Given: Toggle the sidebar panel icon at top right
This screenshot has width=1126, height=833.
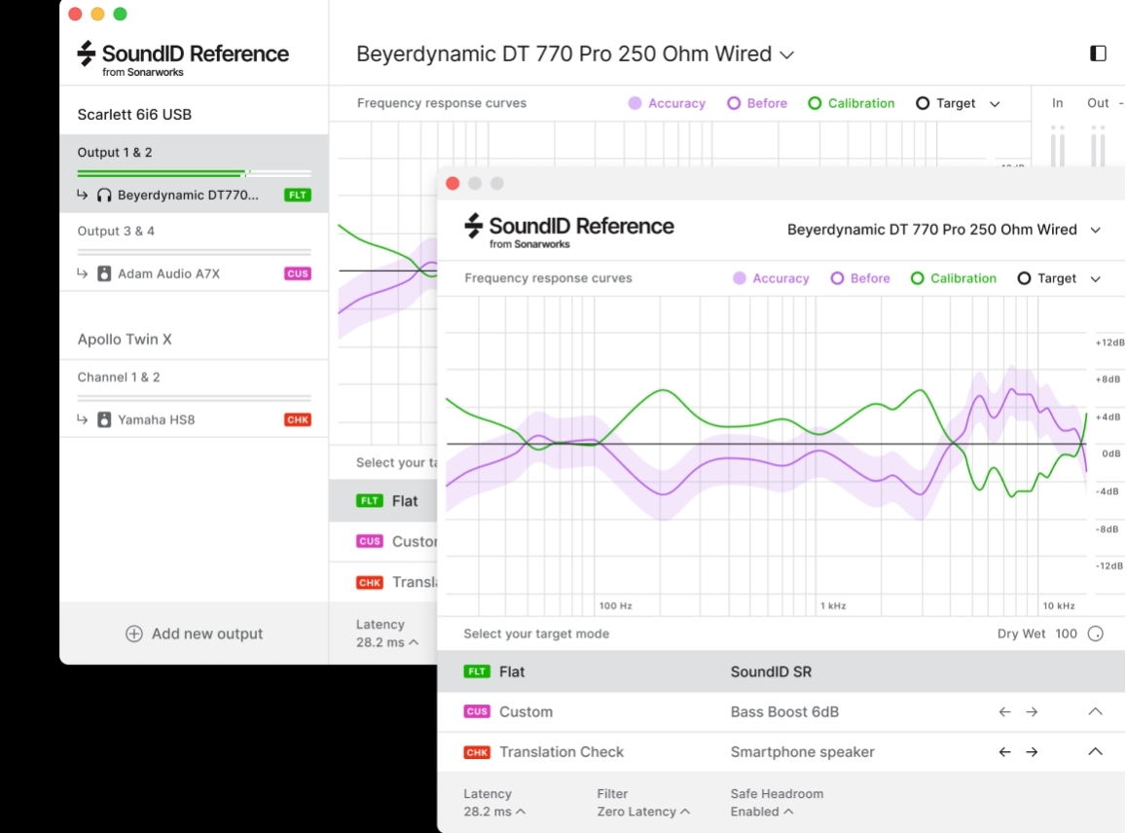Looking at the screenshot, I should coord(1098,54).
